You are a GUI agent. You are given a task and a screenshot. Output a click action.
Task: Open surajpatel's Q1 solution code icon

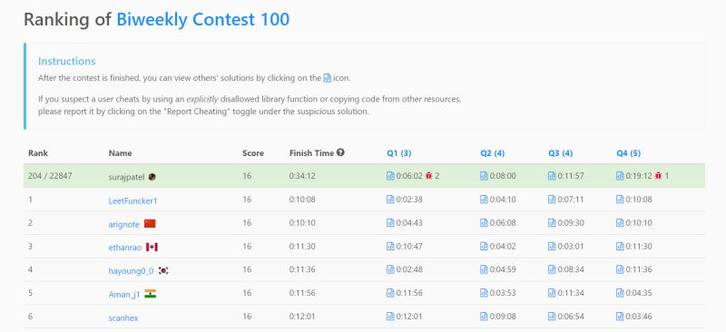(390, 176)
